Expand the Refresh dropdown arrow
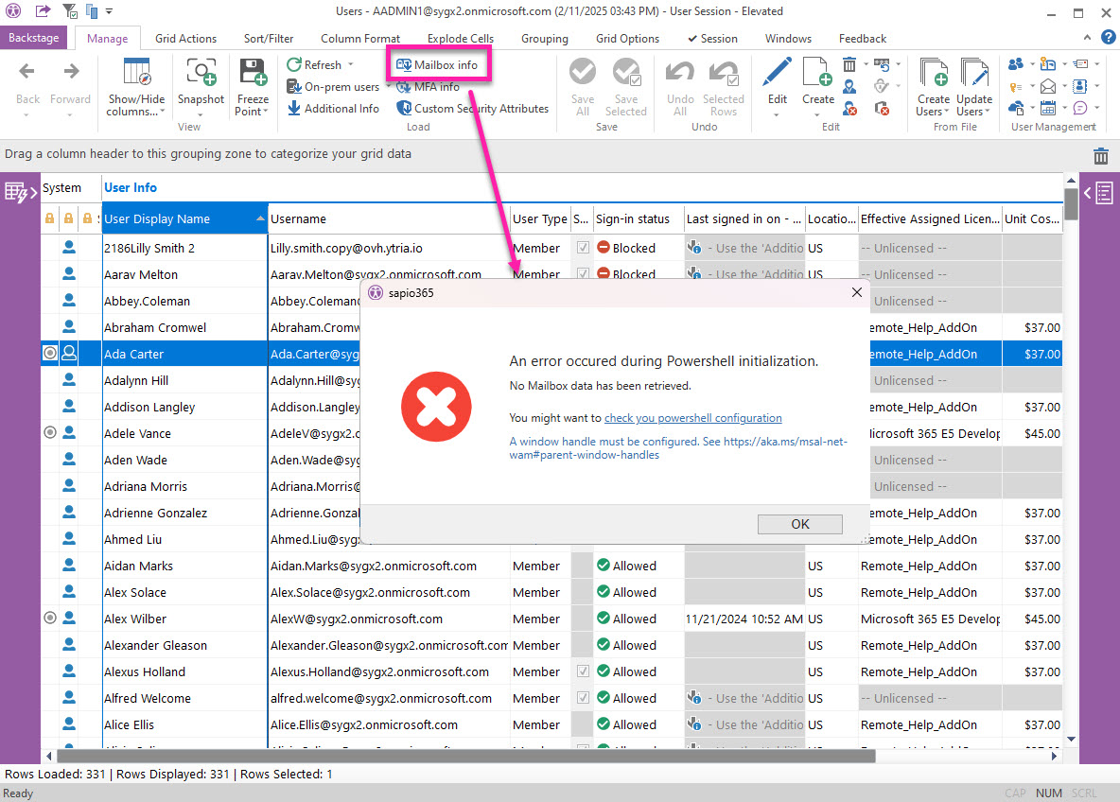Viewport: 1120px width, 802px height. pos(351,65)
